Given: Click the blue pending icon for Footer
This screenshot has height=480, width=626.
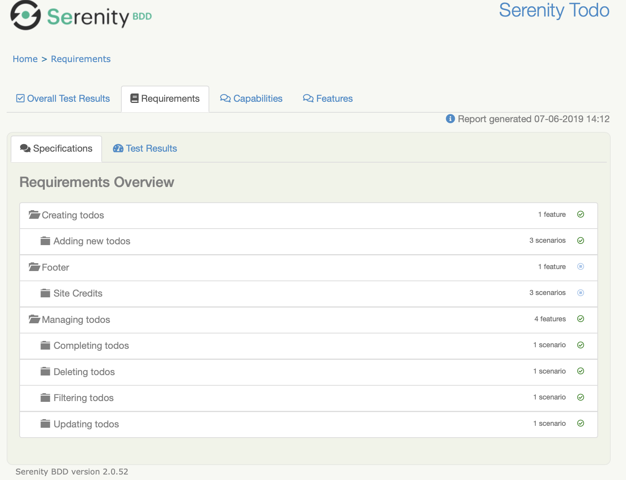Looking at the screenshot, I should (x=581, y=267).
